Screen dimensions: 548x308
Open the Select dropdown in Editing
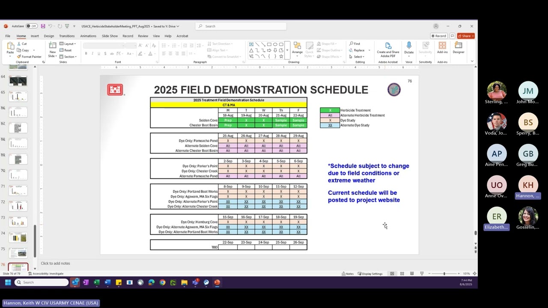[x=357, y=56]
